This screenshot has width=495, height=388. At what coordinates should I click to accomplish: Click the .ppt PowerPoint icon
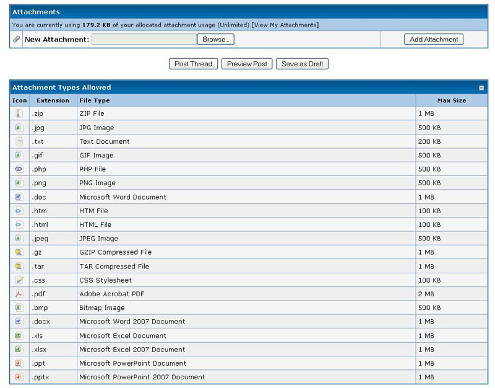(19, 363)
